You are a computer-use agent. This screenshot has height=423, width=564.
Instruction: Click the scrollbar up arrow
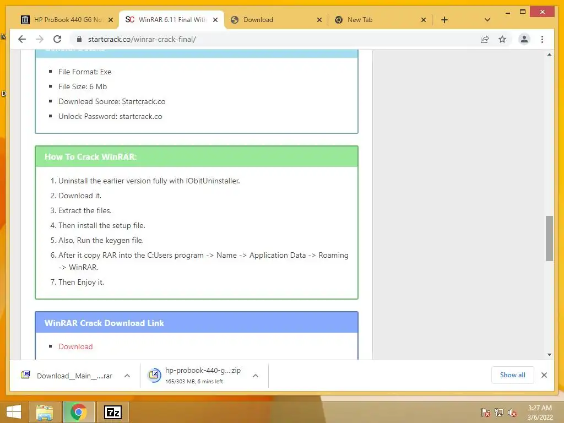549,55
